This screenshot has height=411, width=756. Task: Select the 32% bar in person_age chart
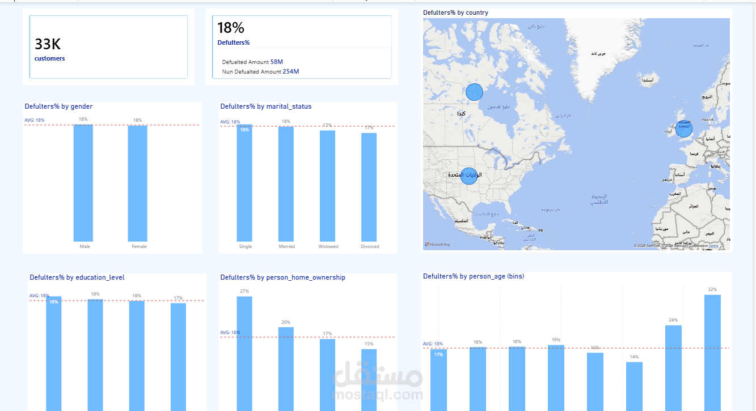pos(712,353)
